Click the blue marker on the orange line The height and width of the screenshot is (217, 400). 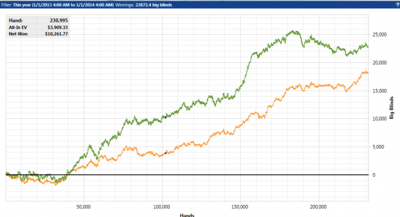point(166,153)
